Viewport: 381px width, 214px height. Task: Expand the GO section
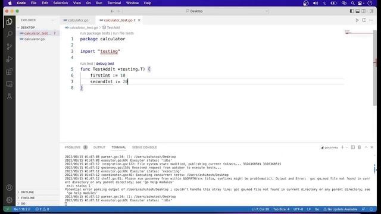click(38, 203)
